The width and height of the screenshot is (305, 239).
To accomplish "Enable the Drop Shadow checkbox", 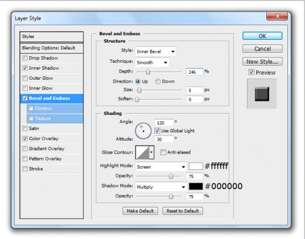I will tap(25, 58).
